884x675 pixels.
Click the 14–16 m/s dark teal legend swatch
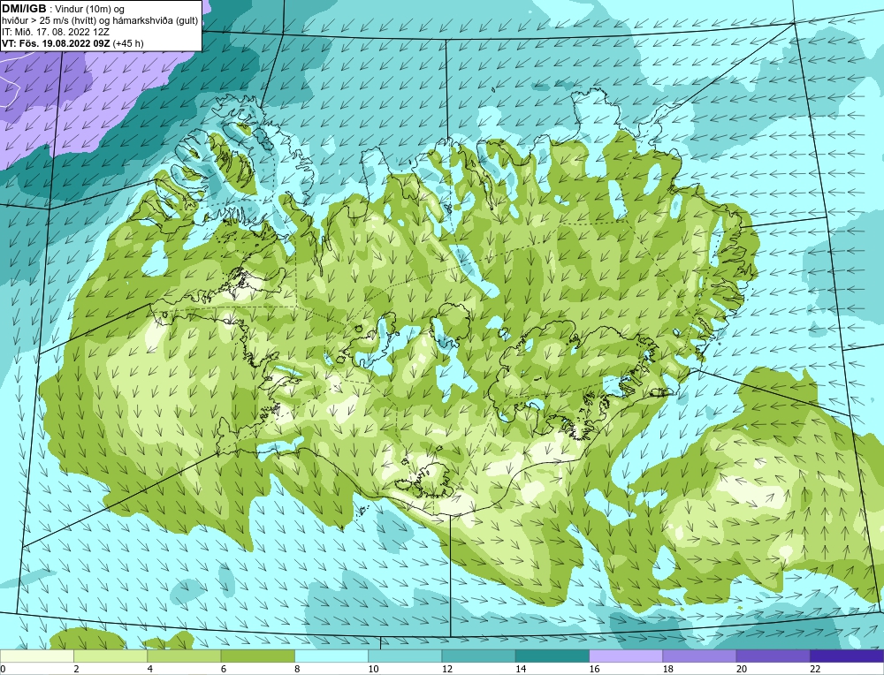click(552, 656)
